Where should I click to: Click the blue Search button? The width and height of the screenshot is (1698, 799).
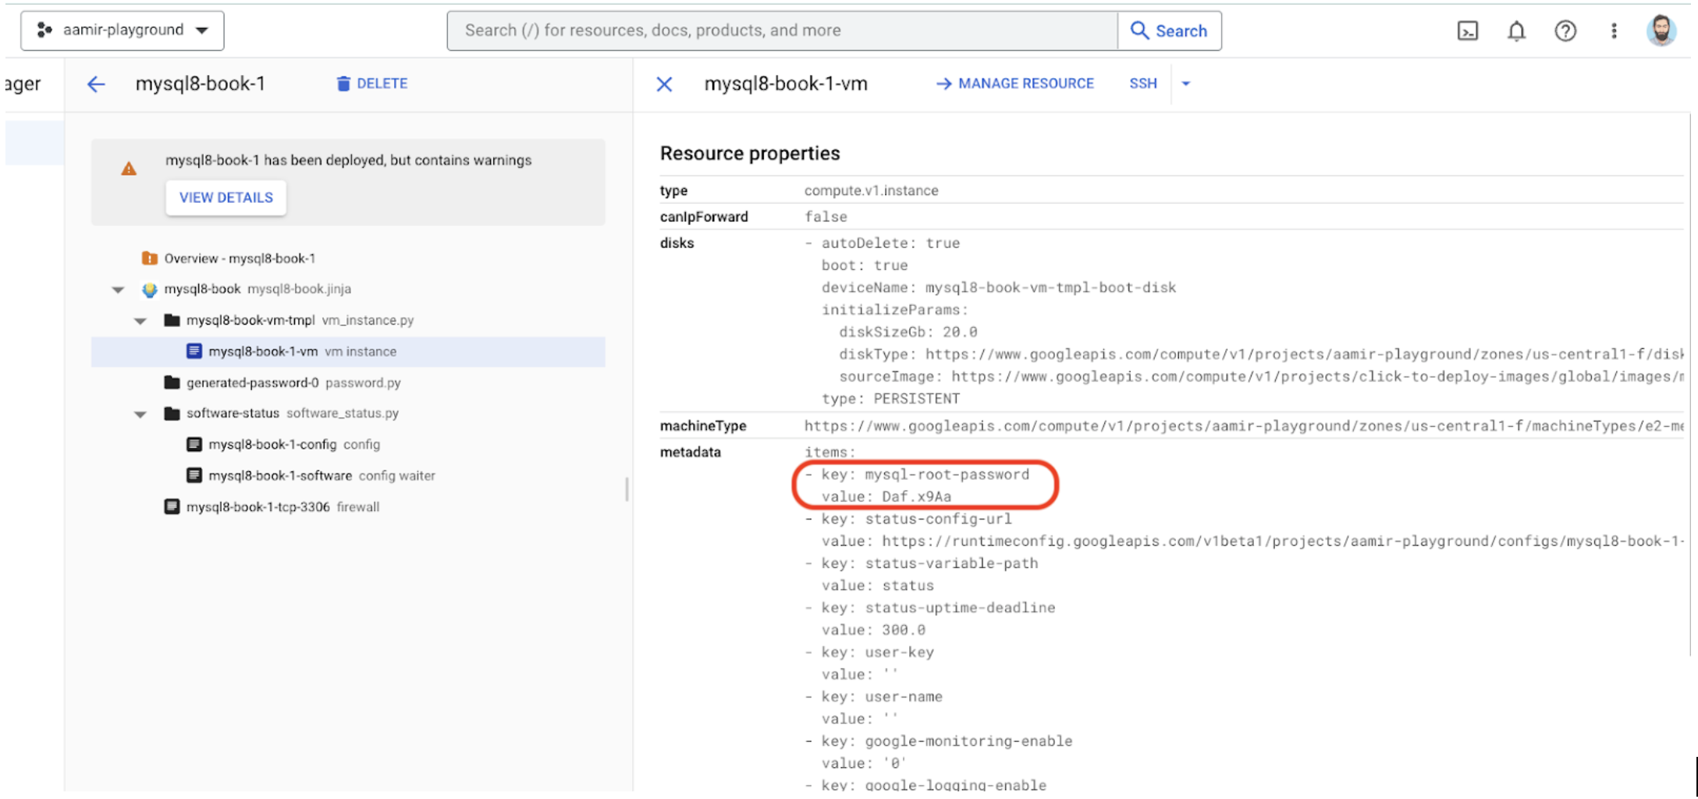(1169, 30)
